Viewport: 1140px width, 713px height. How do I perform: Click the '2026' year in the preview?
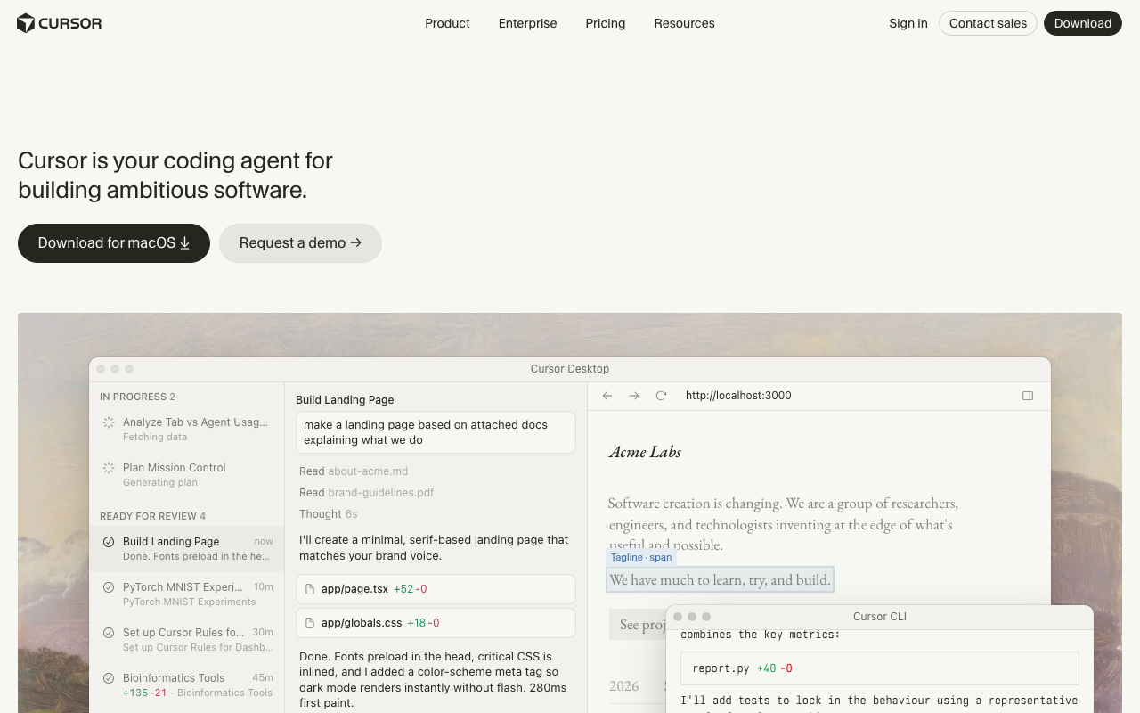coord(624,686)
